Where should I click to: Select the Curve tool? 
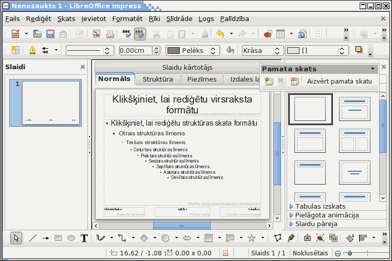101,238
